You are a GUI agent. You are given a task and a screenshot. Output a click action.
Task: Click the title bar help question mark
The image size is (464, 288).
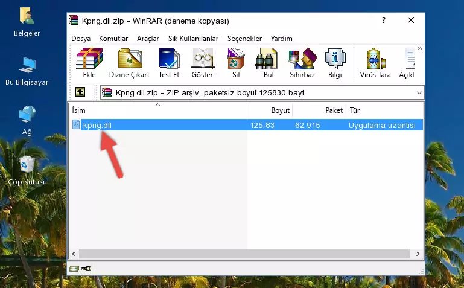384,20
